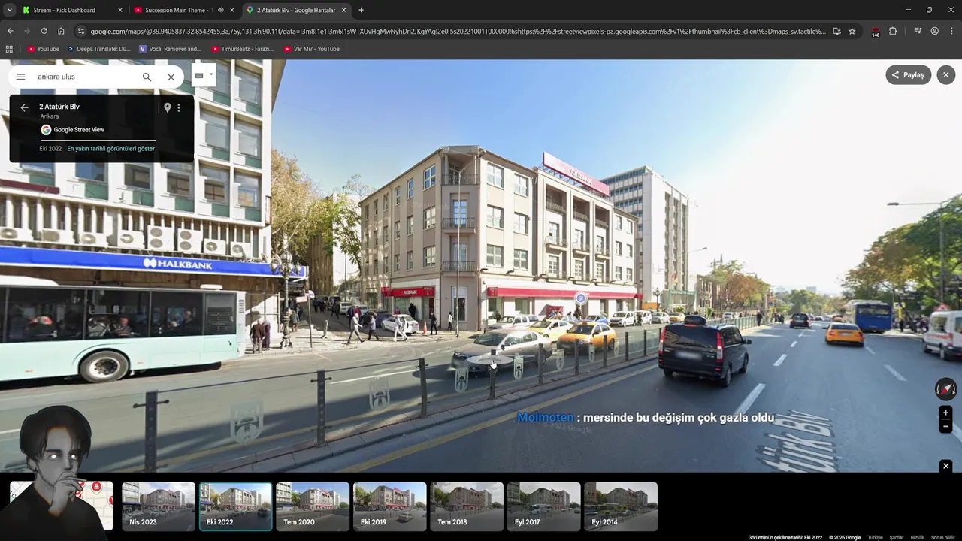Close the Stream - Kick Dashboard tab

[x=119, y=10]
